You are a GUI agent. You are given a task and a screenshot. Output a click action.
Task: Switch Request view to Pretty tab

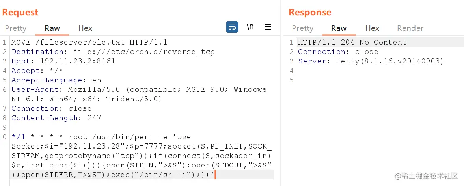click(16, 28)
